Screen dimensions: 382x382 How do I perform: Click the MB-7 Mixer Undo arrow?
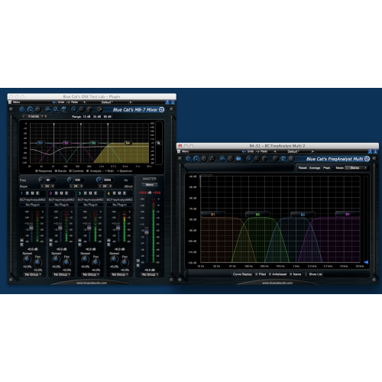[x=54, y=102]
